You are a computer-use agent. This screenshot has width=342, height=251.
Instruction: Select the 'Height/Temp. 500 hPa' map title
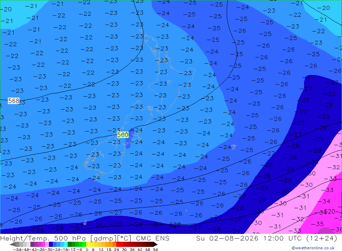tap(43, 238)
